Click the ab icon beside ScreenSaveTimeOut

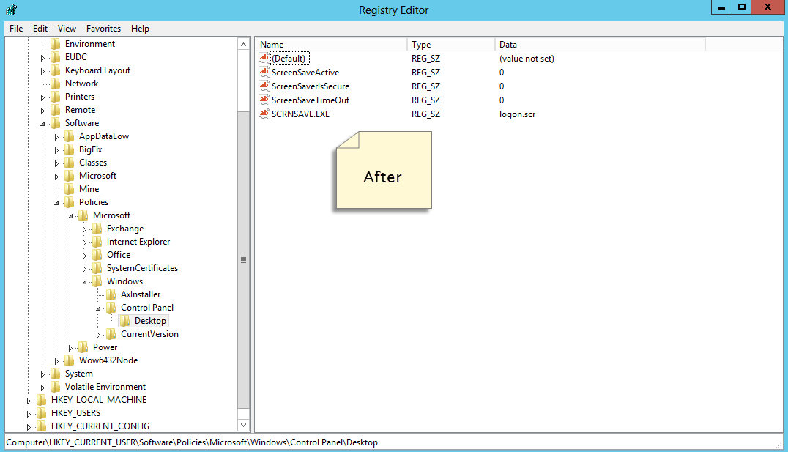[x=264, y=100]
